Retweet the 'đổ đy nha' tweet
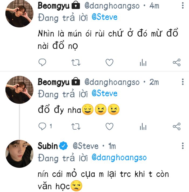 tap(75, 126)
